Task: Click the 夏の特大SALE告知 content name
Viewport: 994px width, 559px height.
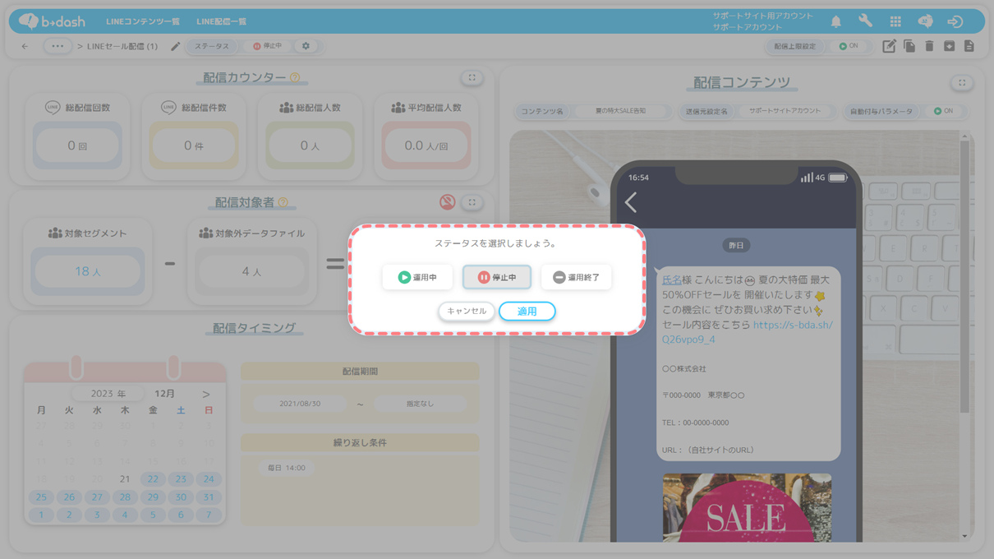Action: pyautogui.click(x=620, y=111)
